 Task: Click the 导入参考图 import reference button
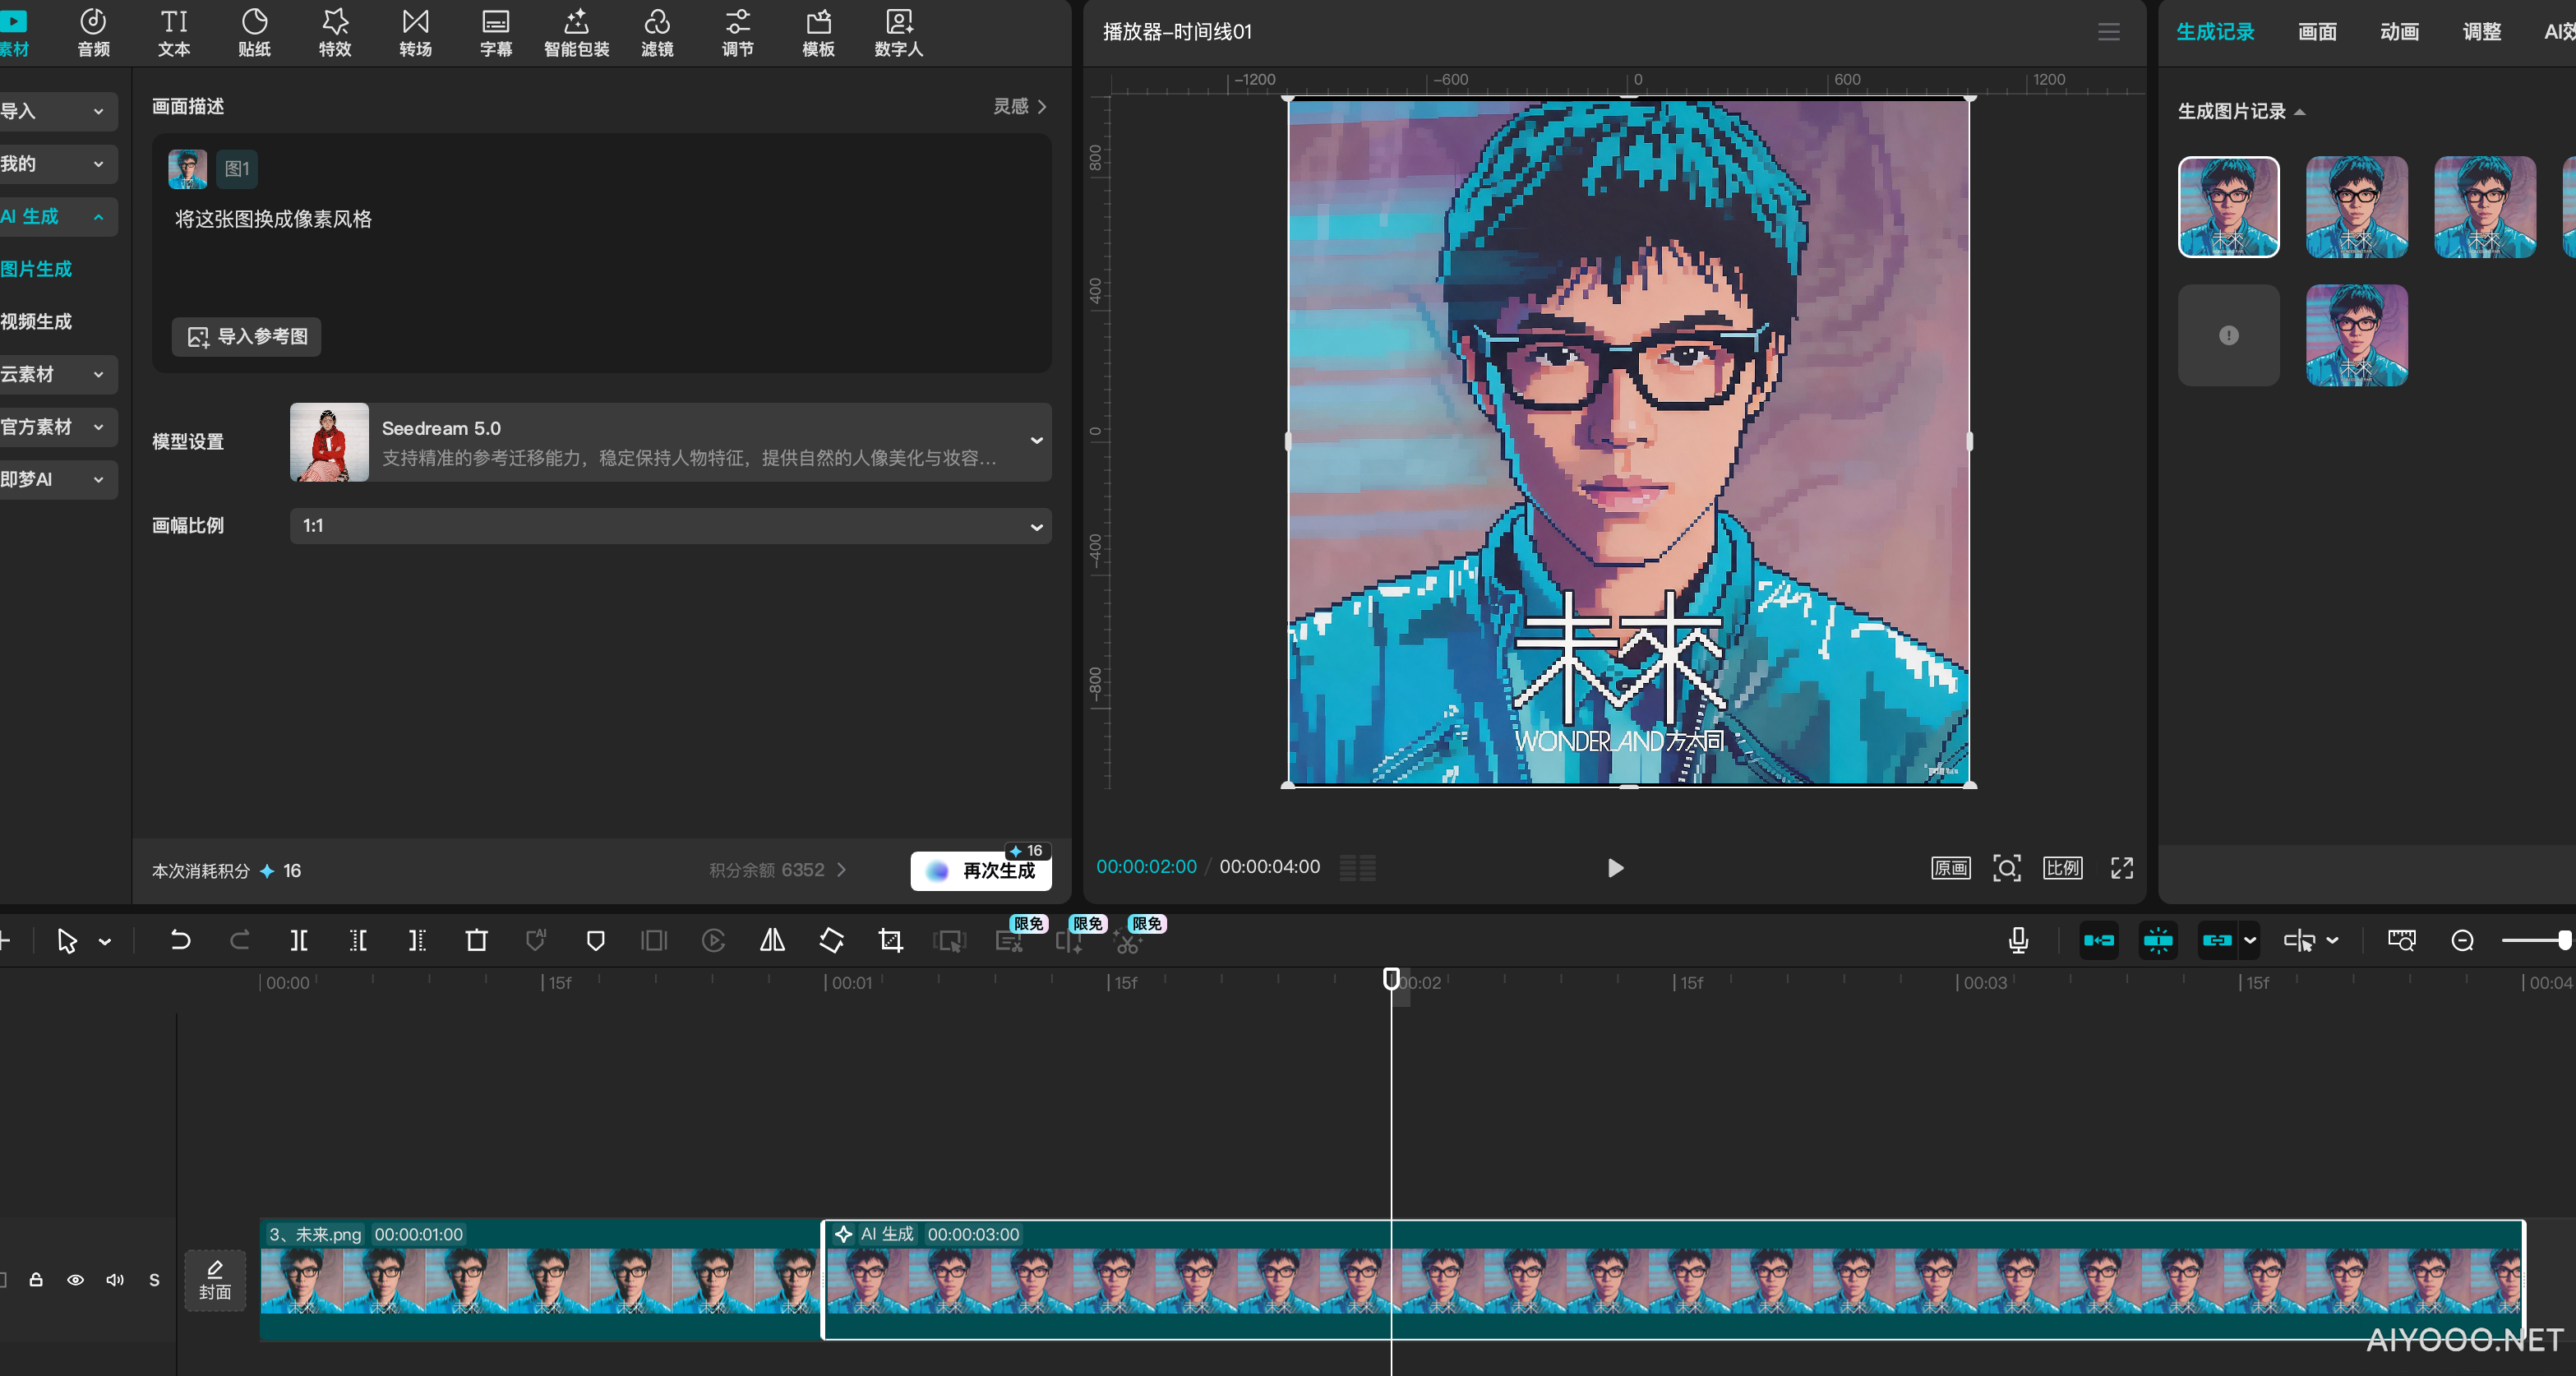pyautogui.click(x=247, y=337)
